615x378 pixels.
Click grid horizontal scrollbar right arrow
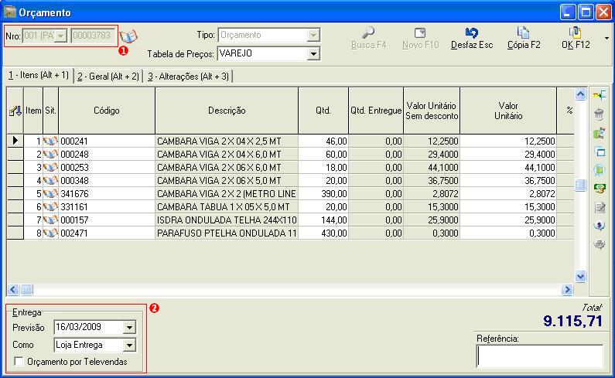click(567, 290)
